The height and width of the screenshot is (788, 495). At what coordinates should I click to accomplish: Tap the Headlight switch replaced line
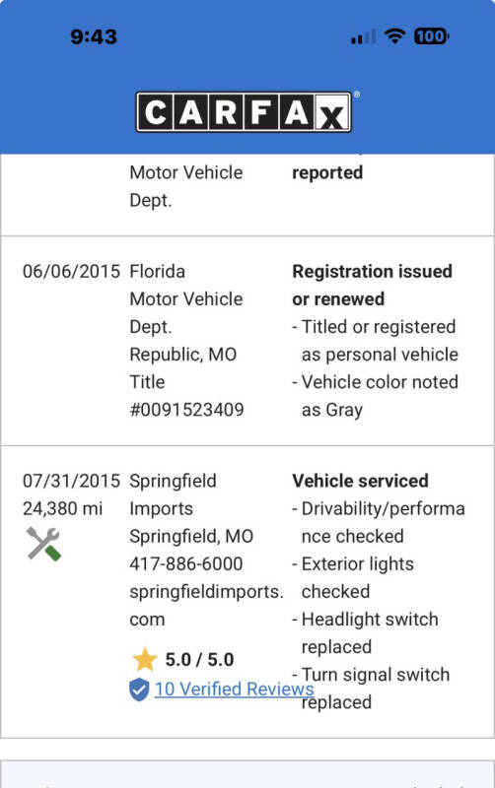coord(367,632)
